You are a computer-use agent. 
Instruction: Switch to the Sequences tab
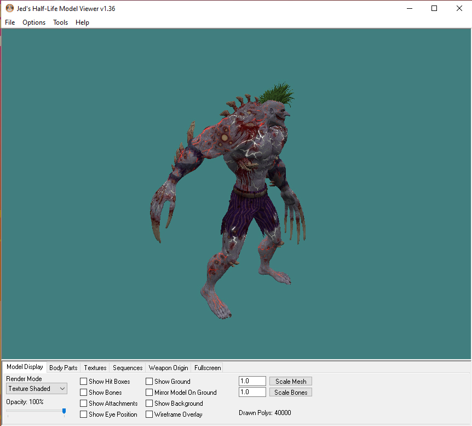point(128,368)
